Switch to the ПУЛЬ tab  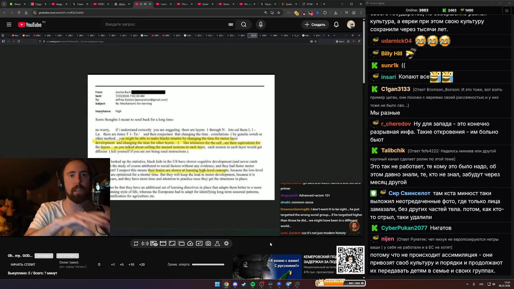coord(100,4)
